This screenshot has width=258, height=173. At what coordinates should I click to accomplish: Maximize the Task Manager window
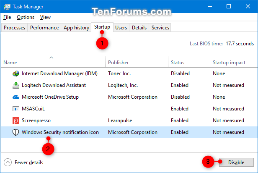pos(229,7)
